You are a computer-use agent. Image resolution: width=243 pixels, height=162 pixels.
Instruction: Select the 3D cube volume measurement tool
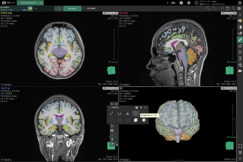pyautogui.click(x=136, y=120)
